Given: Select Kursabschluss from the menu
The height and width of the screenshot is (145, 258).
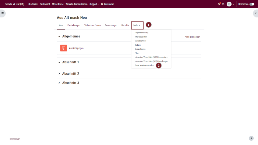Looking at the screenshot, I should (x=140, y=41).
